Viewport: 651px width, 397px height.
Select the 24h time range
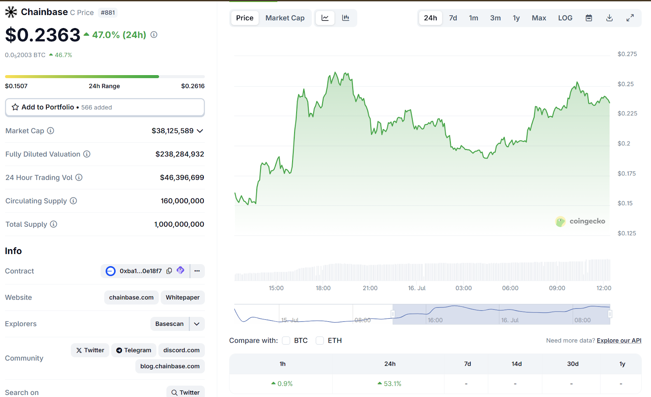[x=430, y=18]
